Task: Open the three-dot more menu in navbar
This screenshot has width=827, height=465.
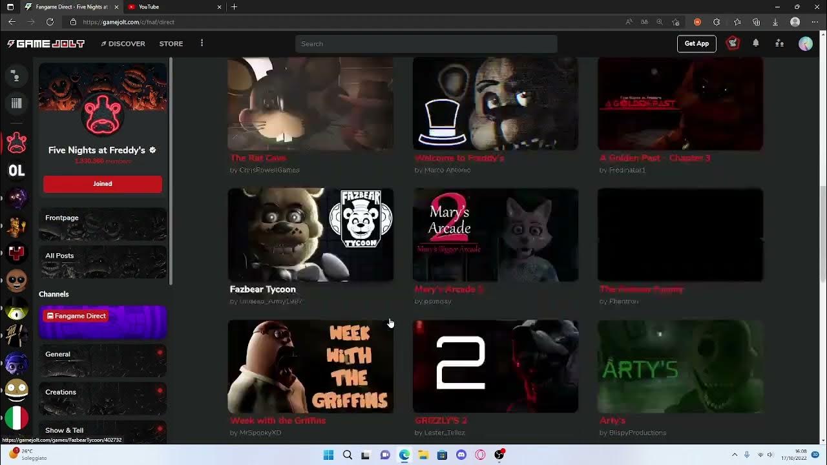Action: [x=202, y=43]
